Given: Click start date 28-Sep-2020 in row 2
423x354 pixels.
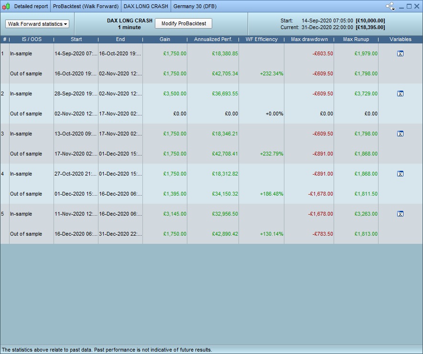Looking at the screenshot, I should click(x=76, y=94).
